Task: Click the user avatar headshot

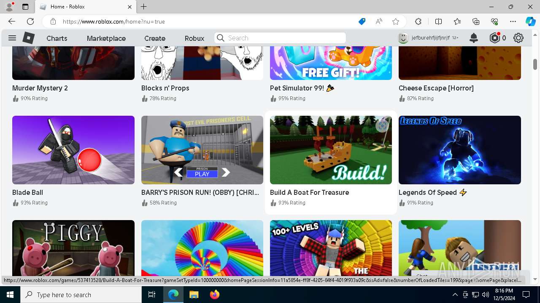Action: tap(403, 38)
